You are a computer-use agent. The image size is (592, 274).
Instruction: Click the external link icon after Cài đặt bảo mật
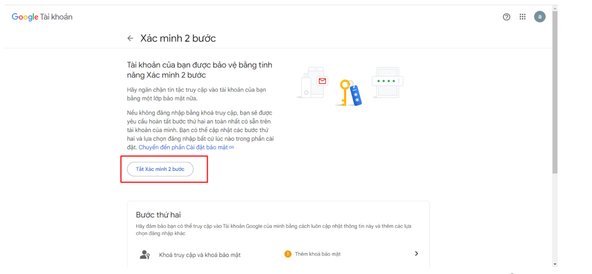pyautogui.click(x=231, y=147)
